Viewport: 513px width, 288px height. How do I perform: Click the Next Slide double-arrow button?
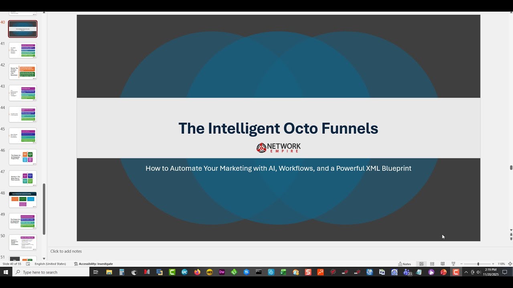pyautogui.click(x=511, y=239)
